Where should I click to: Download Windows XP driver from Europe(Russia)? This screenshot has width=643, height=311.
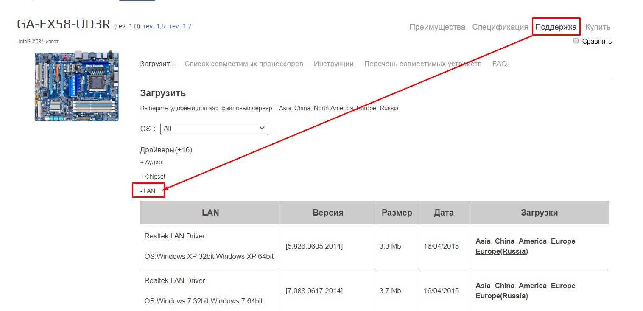[502, 251]
